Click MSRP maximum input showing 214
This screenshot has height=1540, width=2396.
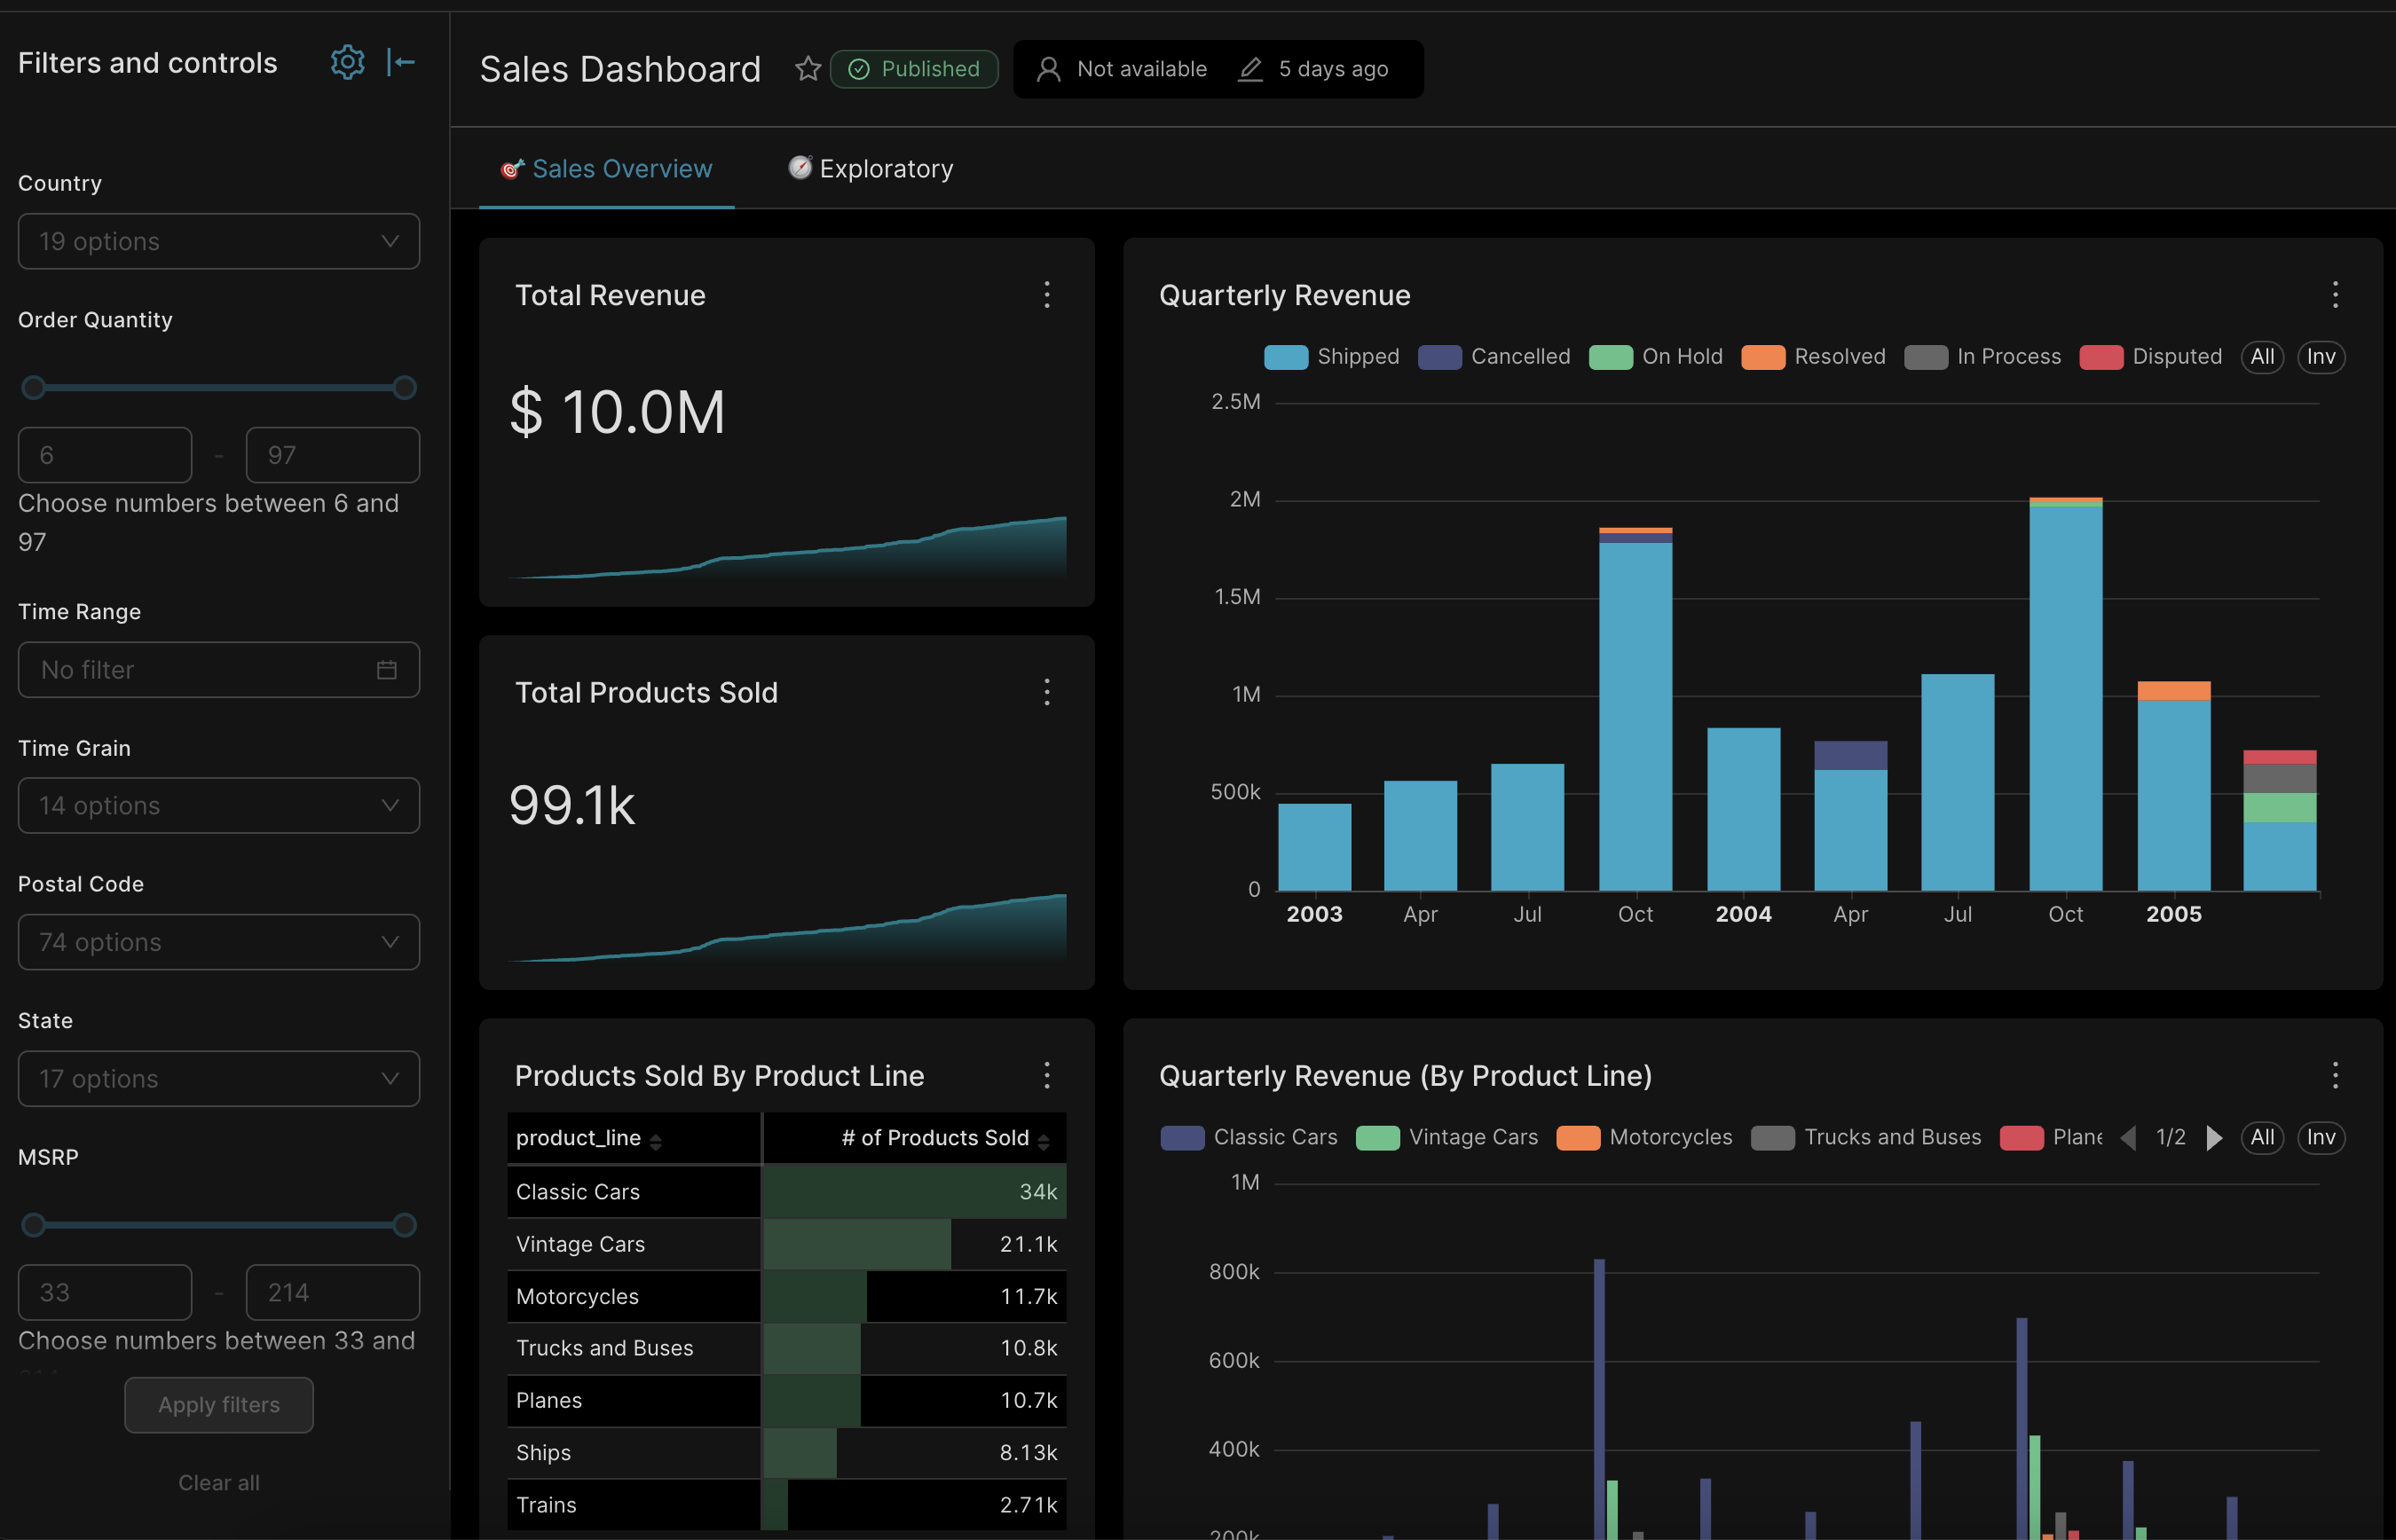[x=333, y=1293]
